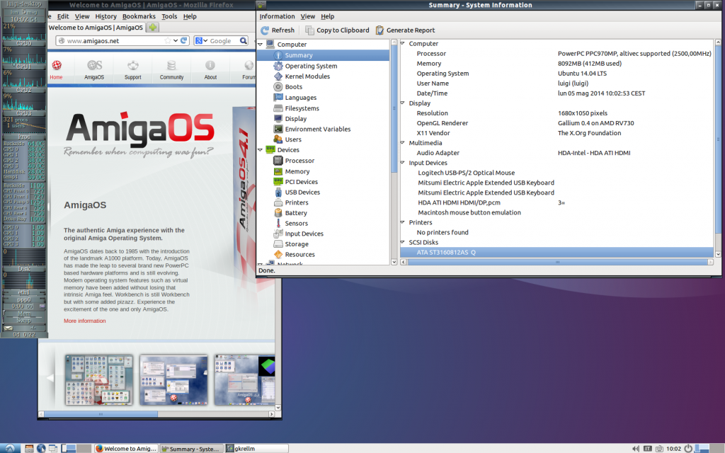This screenshot has width=725, height=453.
Task: Click the Community nav icon on the webpage
Action: pos(171,66)
